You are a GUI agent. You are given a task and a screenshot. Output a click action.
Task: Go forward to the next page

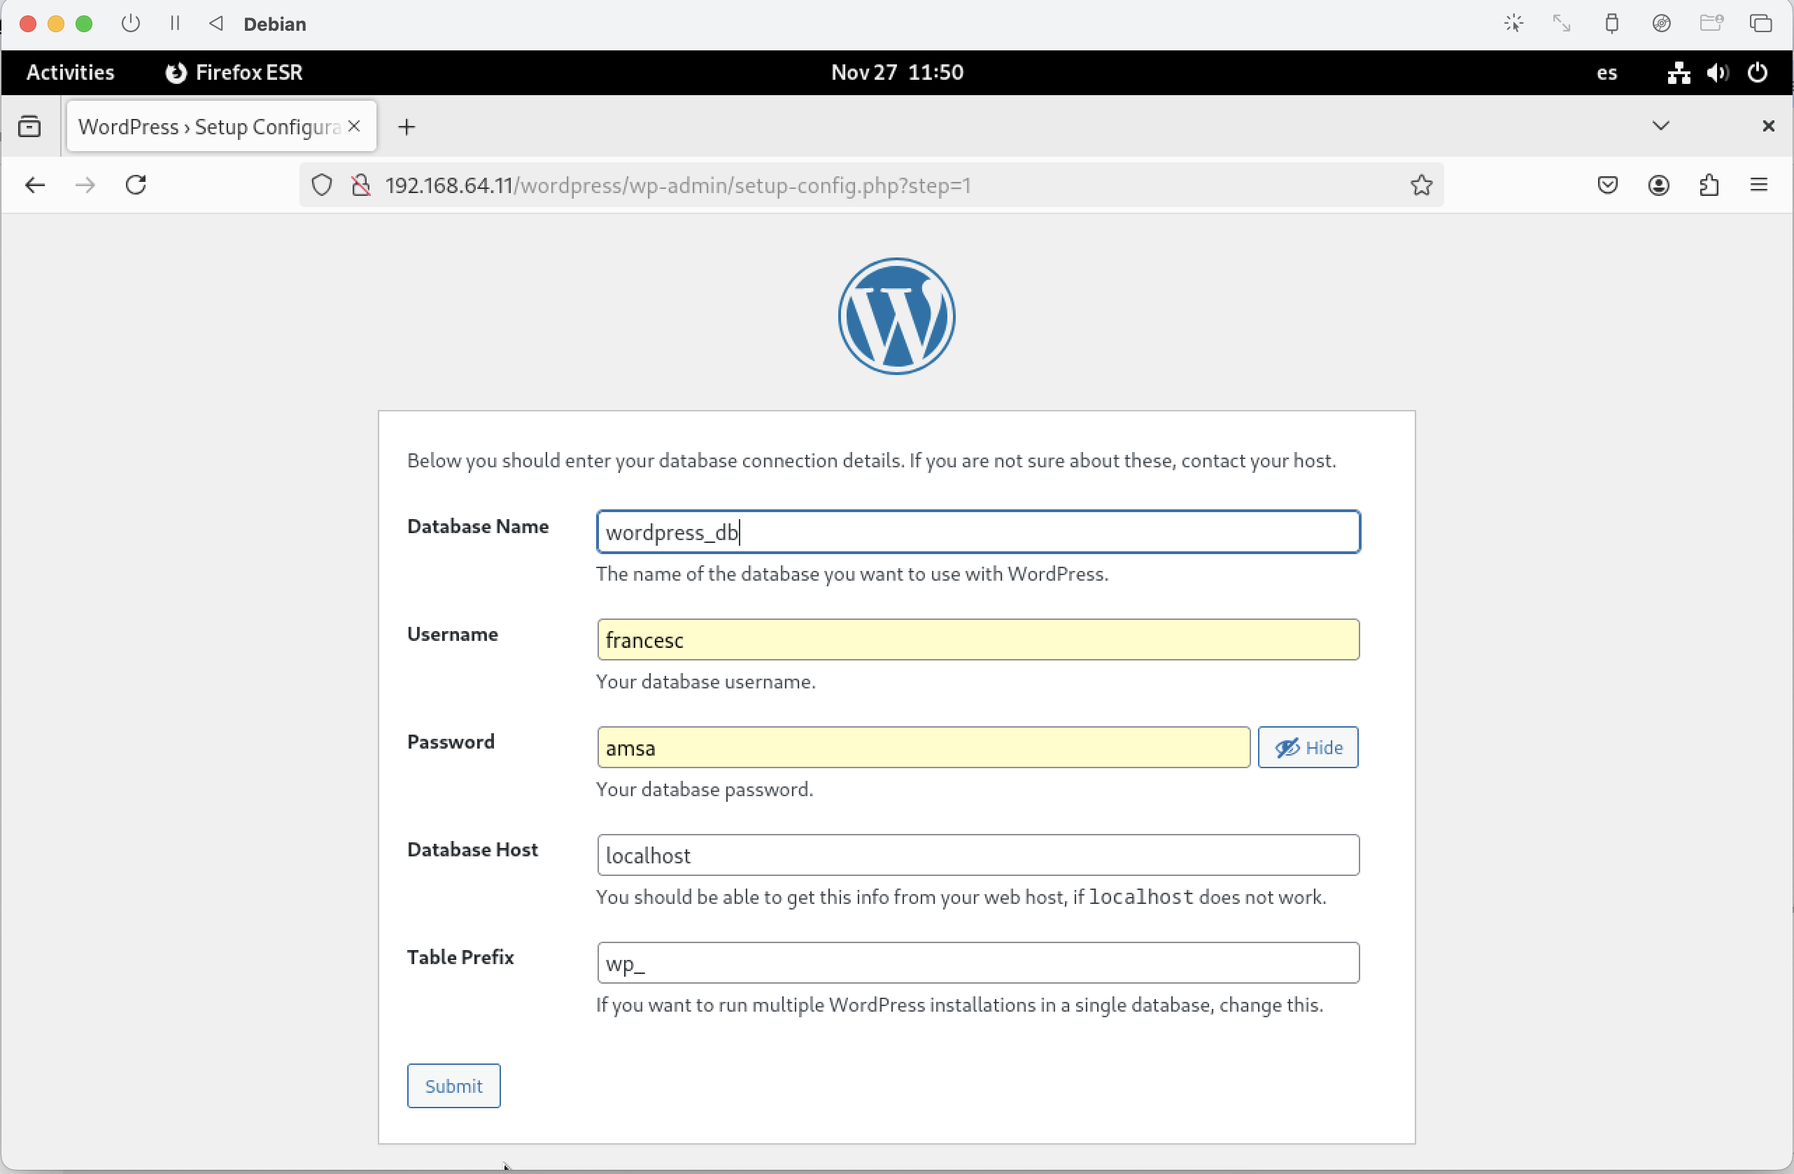[x=86, y=185]
